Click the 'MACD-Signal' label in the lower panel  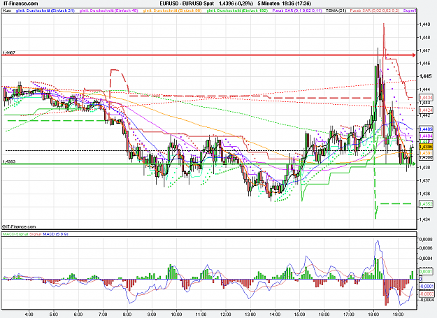click(15, 234)
